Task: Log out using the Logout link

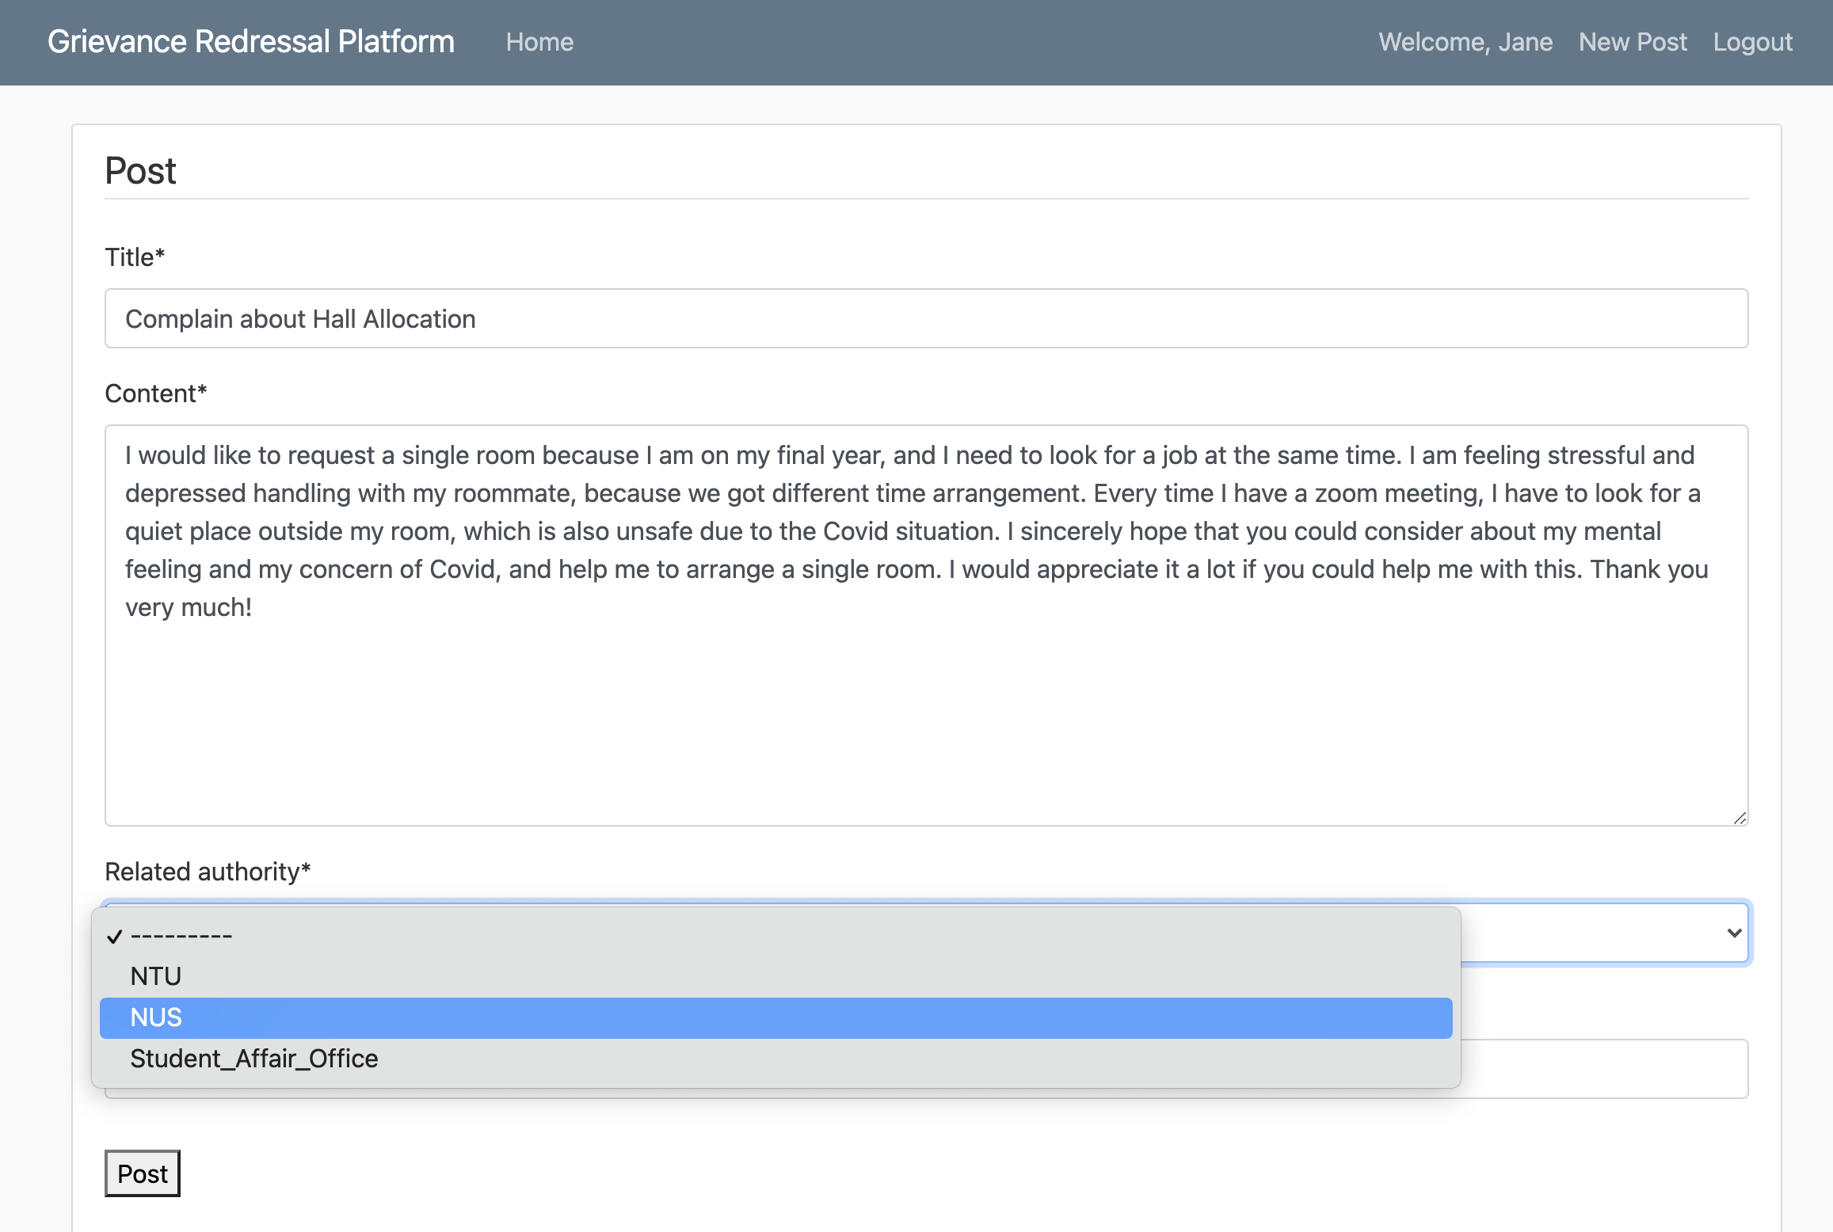Action: 1752,42
